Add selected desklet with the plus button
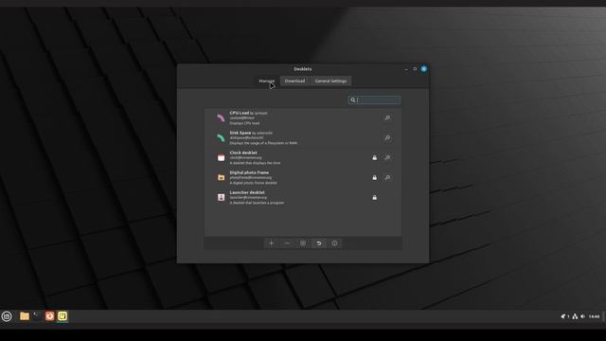The image size is (606, 341). click(272, 243)
